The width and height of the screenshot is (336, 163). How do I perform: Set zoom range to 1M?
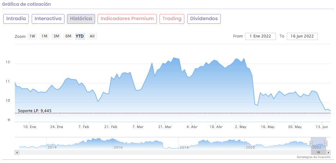tap(44, 36)
